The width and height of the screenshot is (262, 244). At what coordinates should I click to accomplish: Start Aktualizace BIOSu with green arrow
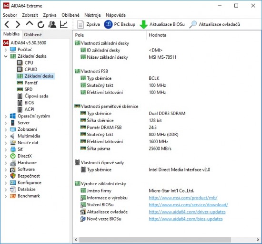[162, 24]
